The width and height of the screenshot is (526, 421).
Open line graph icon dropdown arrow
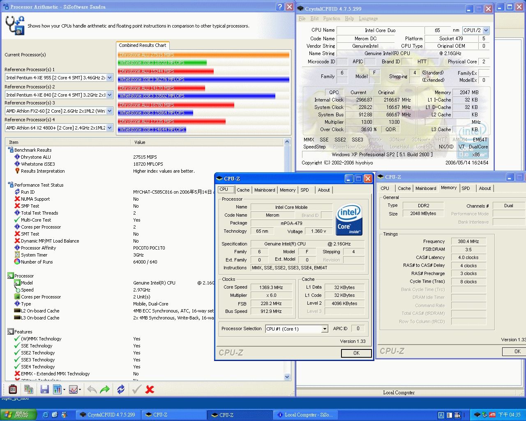[x=80, y=389]
